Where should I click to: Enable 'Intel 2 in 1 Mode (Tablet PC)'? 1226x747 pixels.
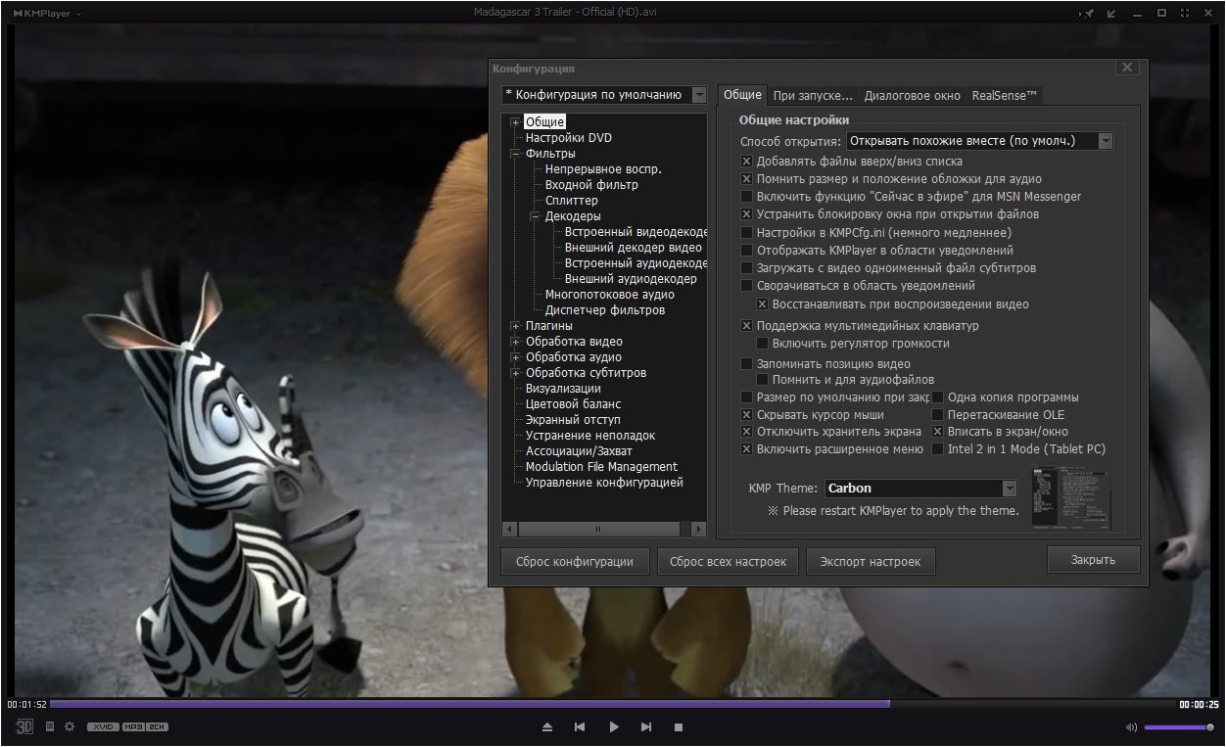[937, 449]
